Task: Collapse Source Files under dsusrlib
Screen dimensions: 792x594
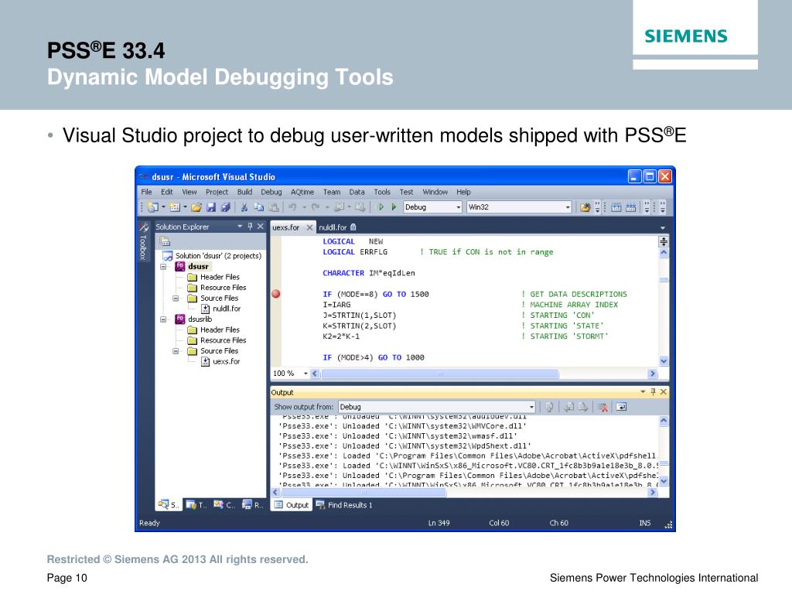Action: click(x=176, y=350)
